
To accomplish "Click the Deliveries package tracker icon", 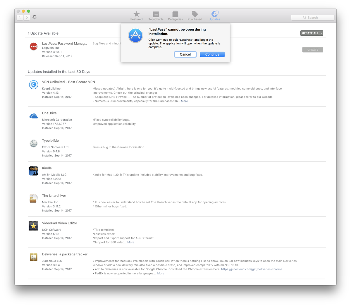I will click(x=34, y=257).
